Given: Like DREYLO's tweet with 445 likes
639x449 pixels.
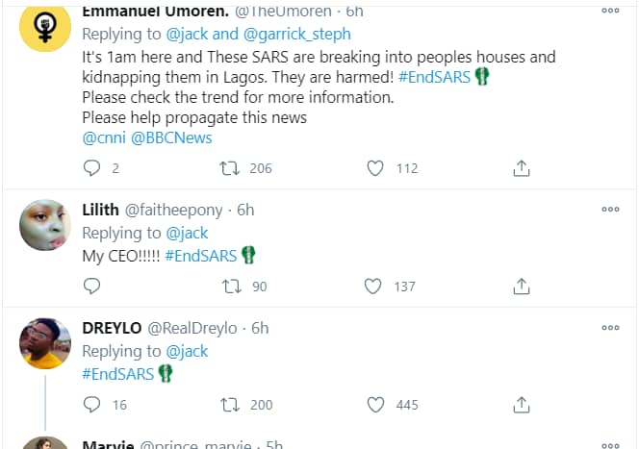Looking at the screenshot, I should click(376, 405).
